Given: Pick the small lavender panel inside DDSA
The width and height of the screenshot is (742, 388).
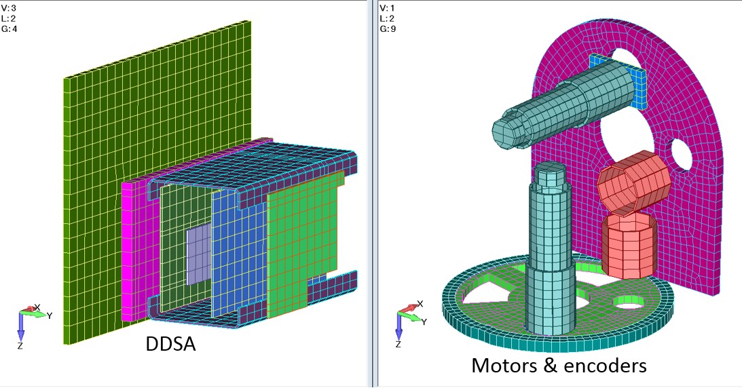Looking at the screenshot, I should point(198,254).
